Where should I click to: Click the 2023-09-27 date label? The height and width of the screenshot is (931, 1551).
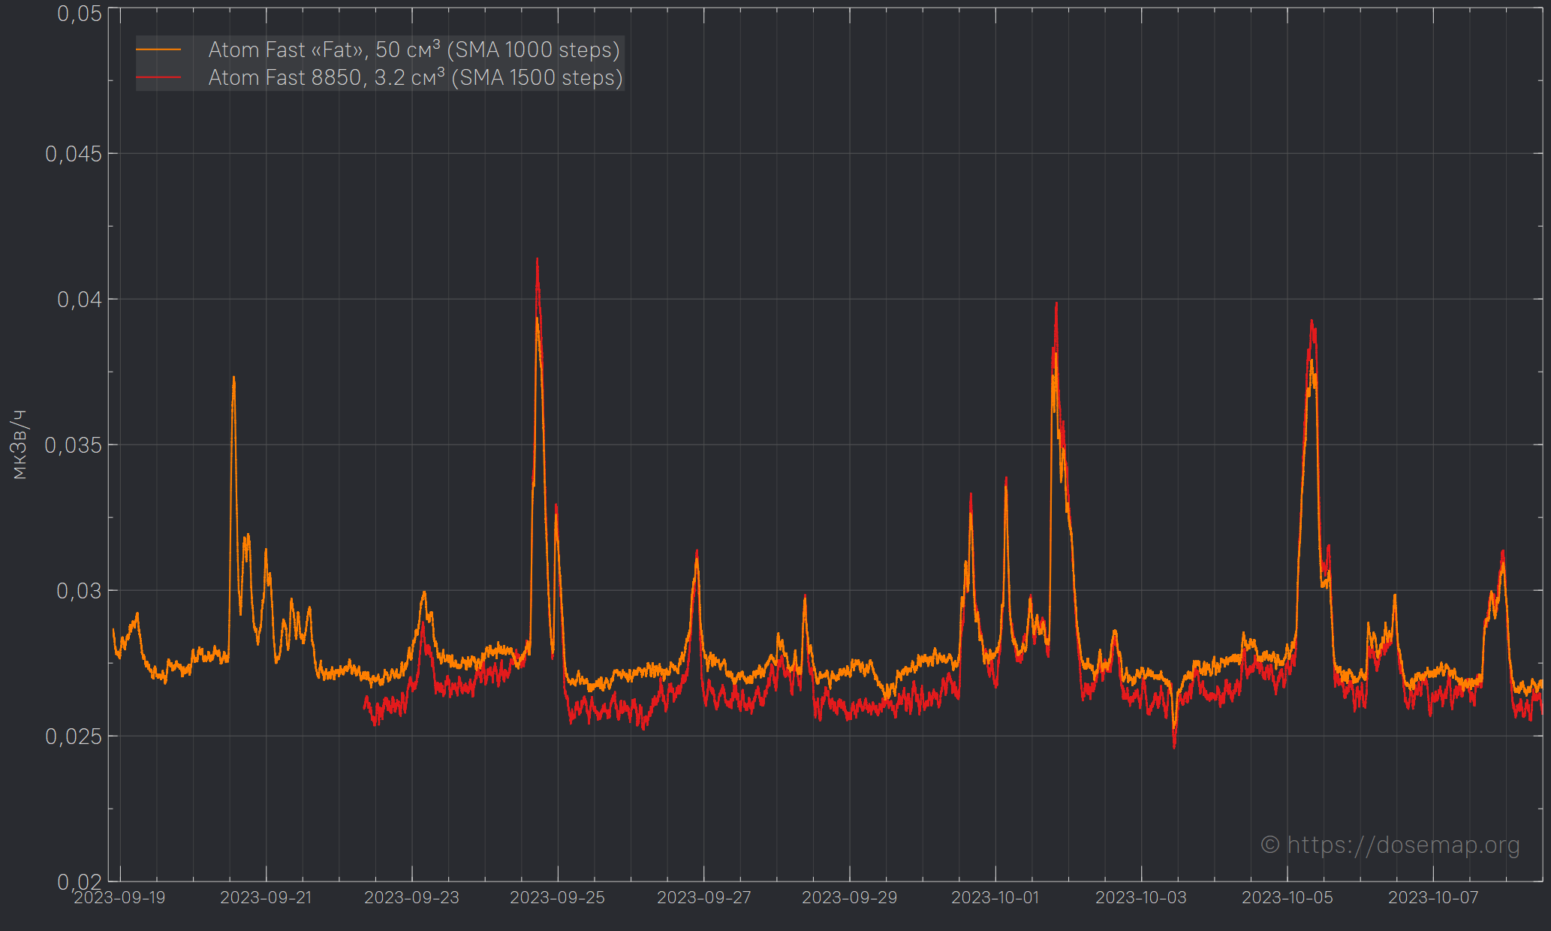tap(703, 898)
